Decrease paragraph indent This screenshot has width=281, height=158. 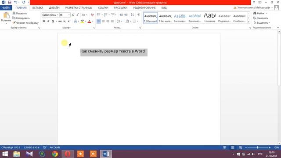point(121,15)
